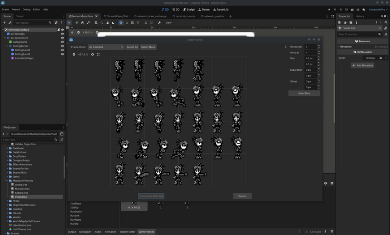Open the Vuota.tres resource dropdown in Inspector
This screenshot has height=235, width=390.
tap(360, 28)
